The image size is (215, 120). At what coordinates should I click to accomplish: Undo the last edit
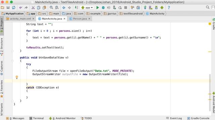[x=20, y=8]
